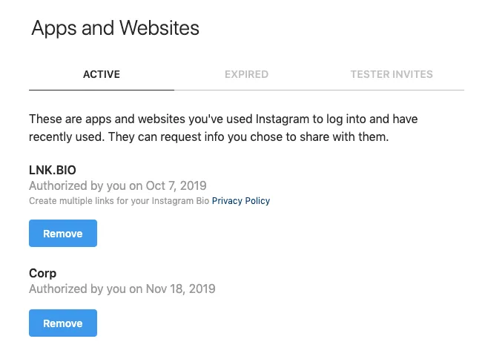Switch to the Expired tab

point(246,74)
